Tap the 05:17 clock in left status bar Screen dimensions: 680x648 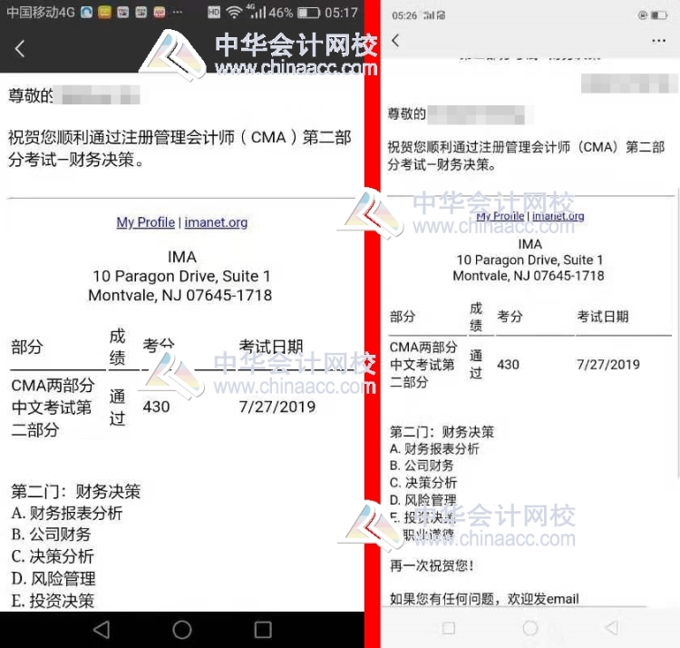341,13
